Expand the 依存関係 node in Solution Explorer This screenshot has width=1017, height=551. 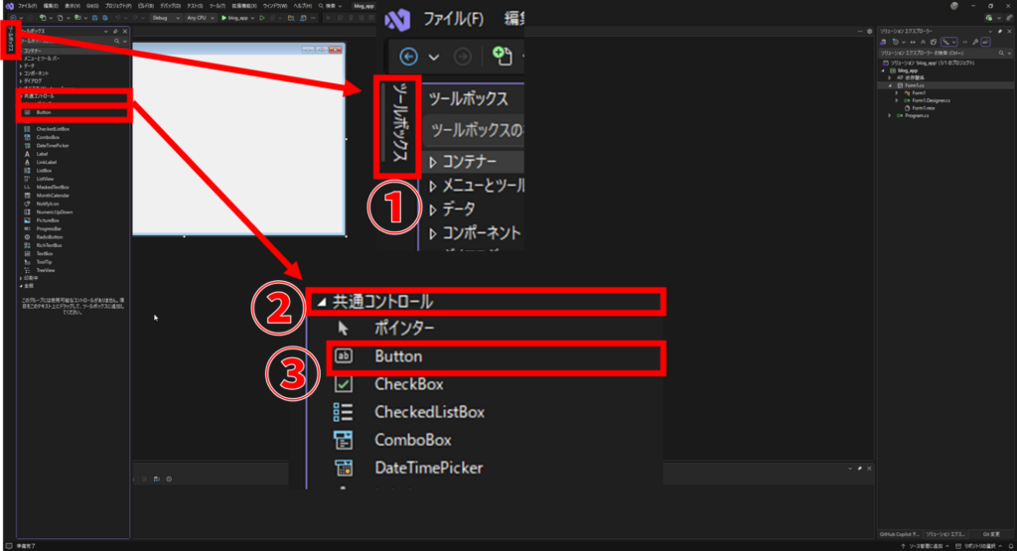889,77
